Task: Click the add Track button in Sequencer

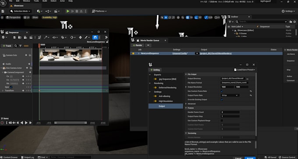Action: [x=7, y=46]
